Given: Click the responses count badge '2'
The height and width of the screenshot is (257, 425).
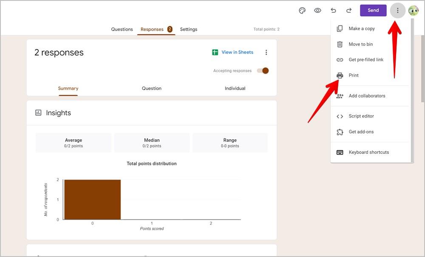Looking at the screenshot, I should 170,29.
